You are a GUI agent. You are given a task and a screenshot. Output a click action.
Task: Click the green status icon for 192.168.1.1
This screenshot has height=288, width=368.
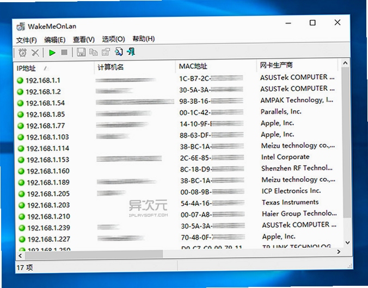tap(20, 80)
